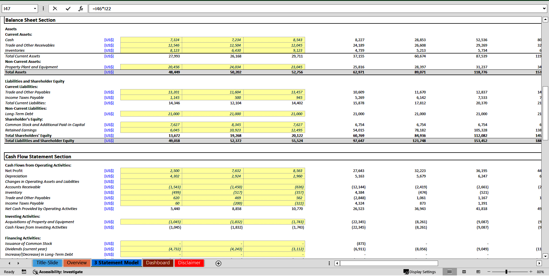Image resolution: width=549 pixels, height=276 pixels.
Task: Go to next sheet tab arrow
Action: 18,263
